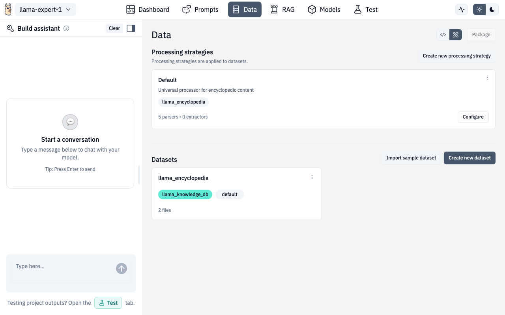Screen dimensions: 505x315
Task: Open the Test tab from footer link
Action: point(108,303)
